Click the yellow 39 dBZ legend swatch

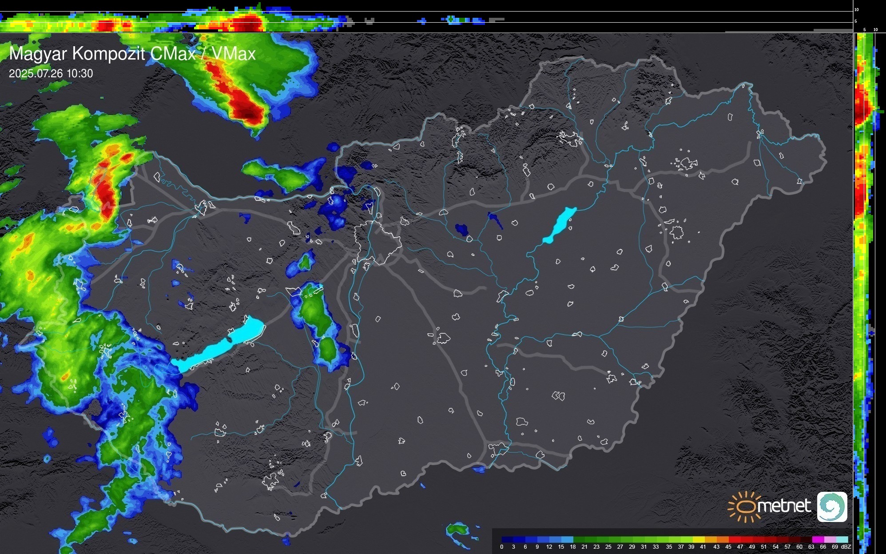tap(699, 540)
